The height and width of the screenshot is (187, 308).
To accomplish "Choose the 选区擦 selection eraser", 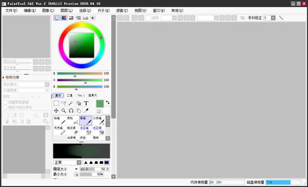I will click(99, 130).
